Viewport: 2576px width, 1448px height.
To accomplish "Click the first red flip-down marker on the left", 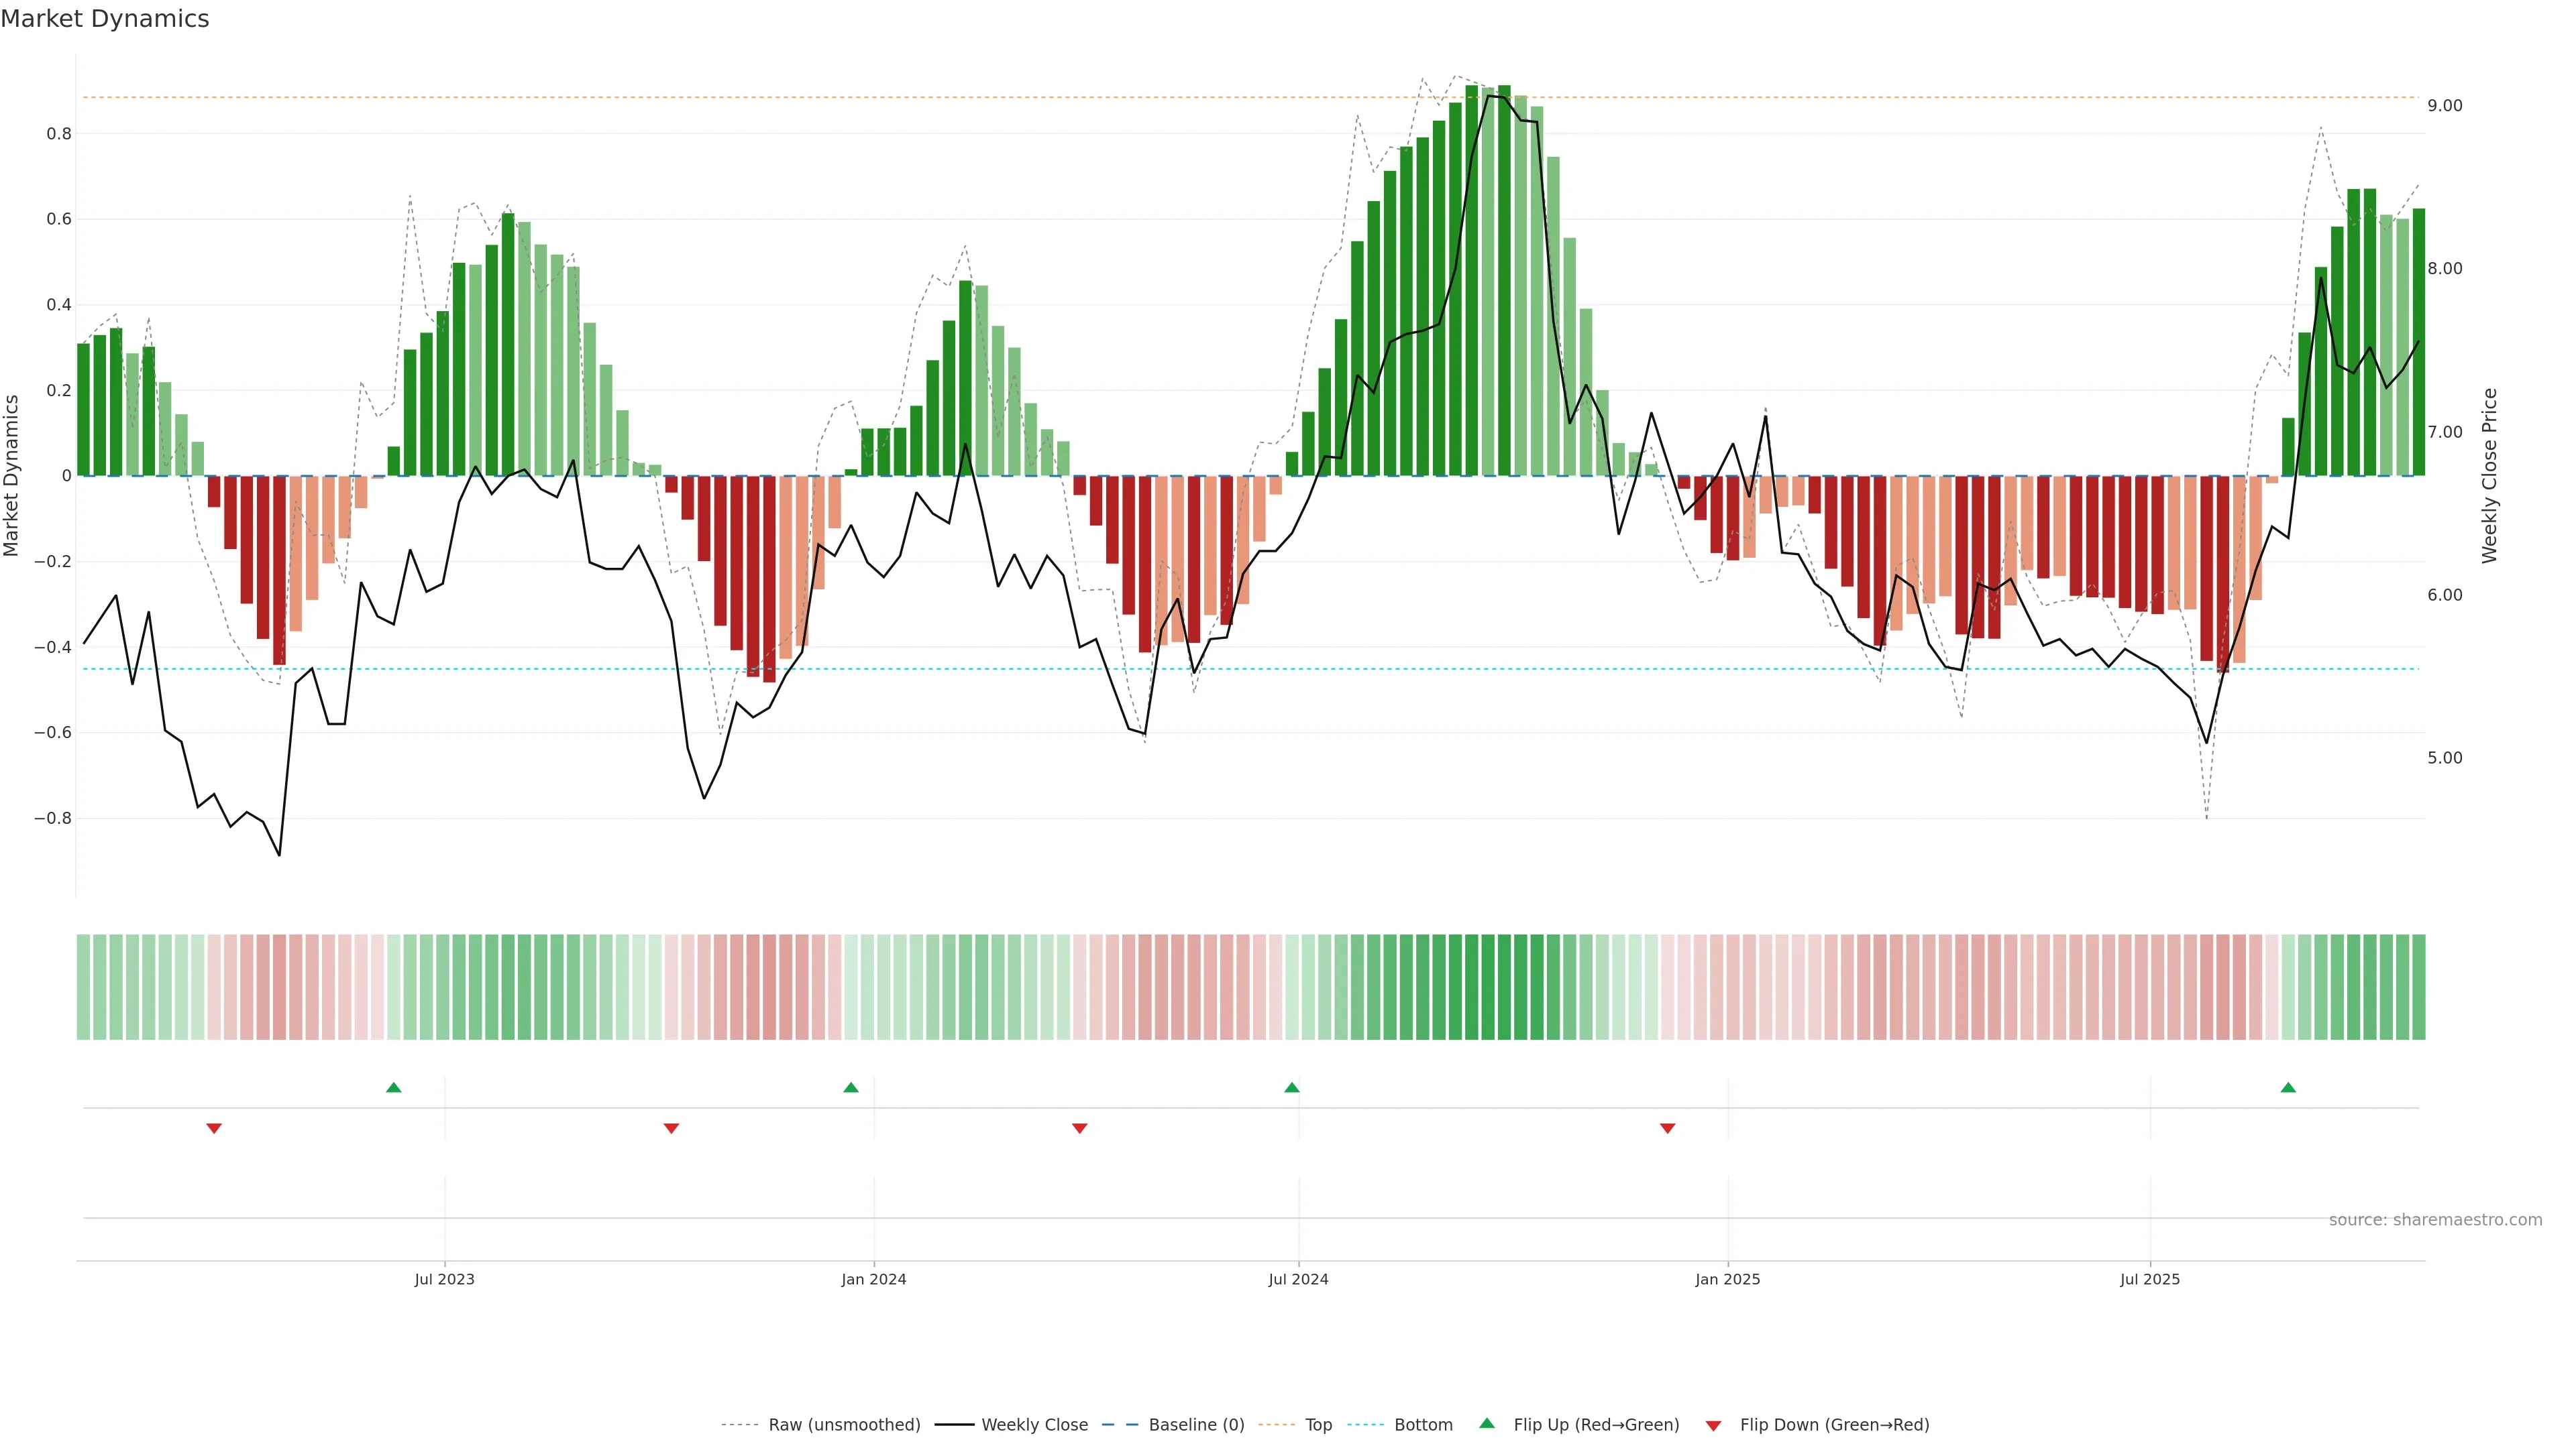I will (x=214, y=1128).
